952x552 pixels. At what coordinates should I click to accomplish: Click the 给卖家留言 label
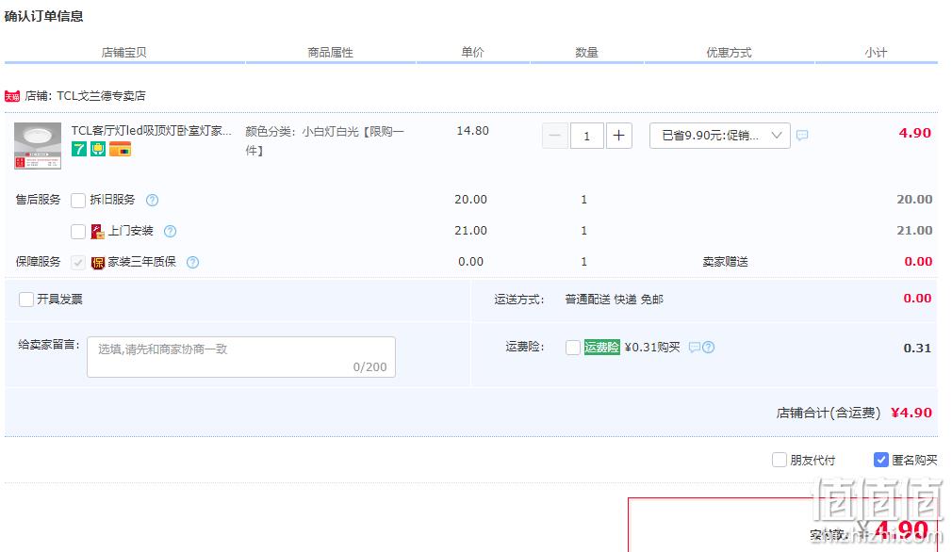[x=49, y=345]
